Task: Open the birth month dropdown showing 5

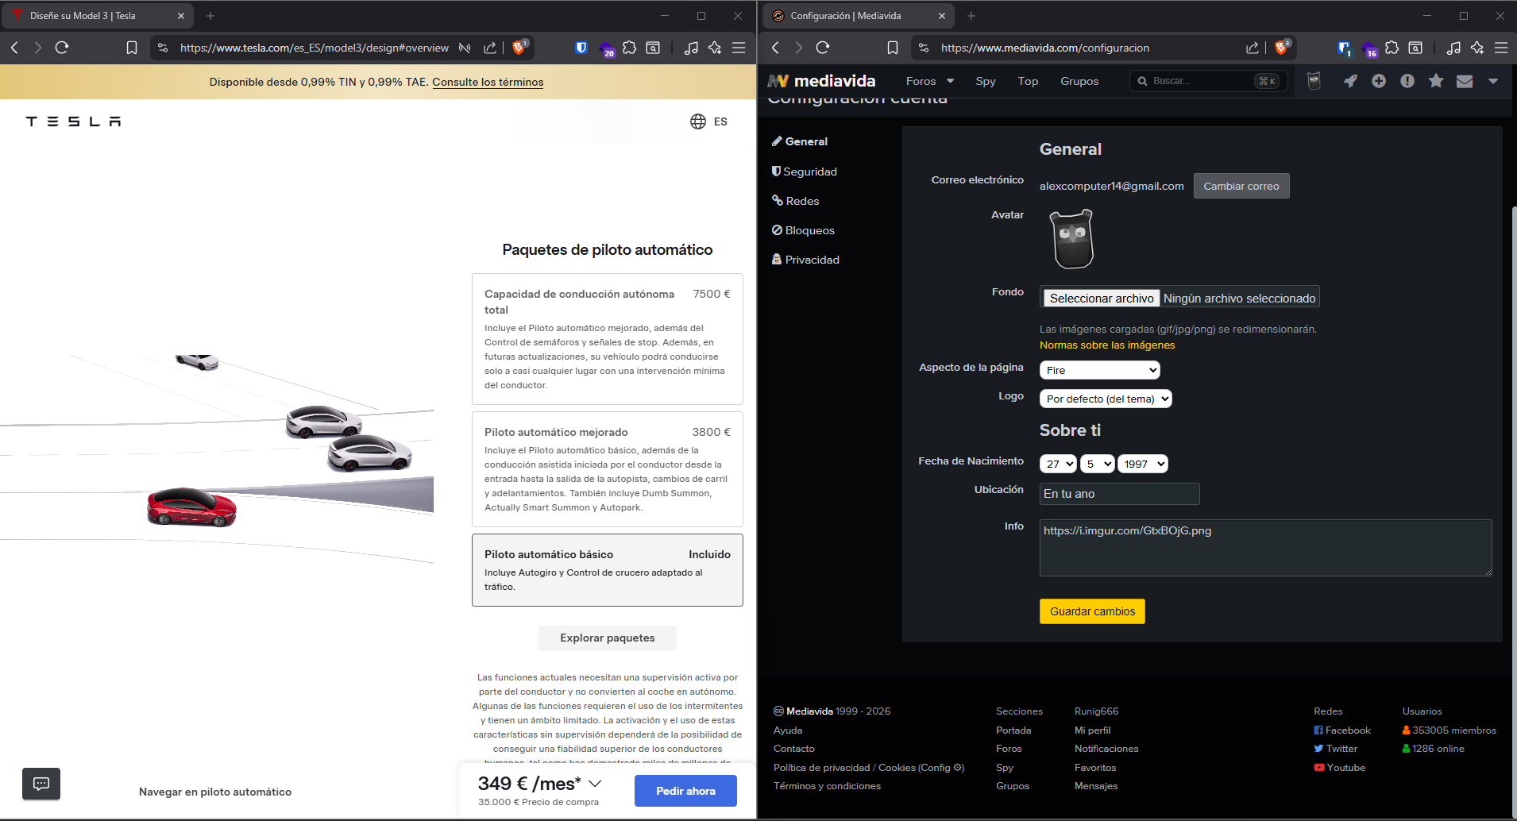Action: tap(1097, 464)
